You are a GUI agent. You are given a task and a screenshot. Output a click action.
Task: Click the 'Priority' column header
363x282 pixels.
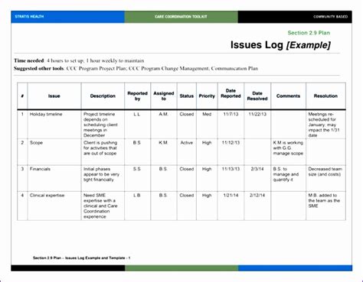pyautogui.click(x=207, y=96)
